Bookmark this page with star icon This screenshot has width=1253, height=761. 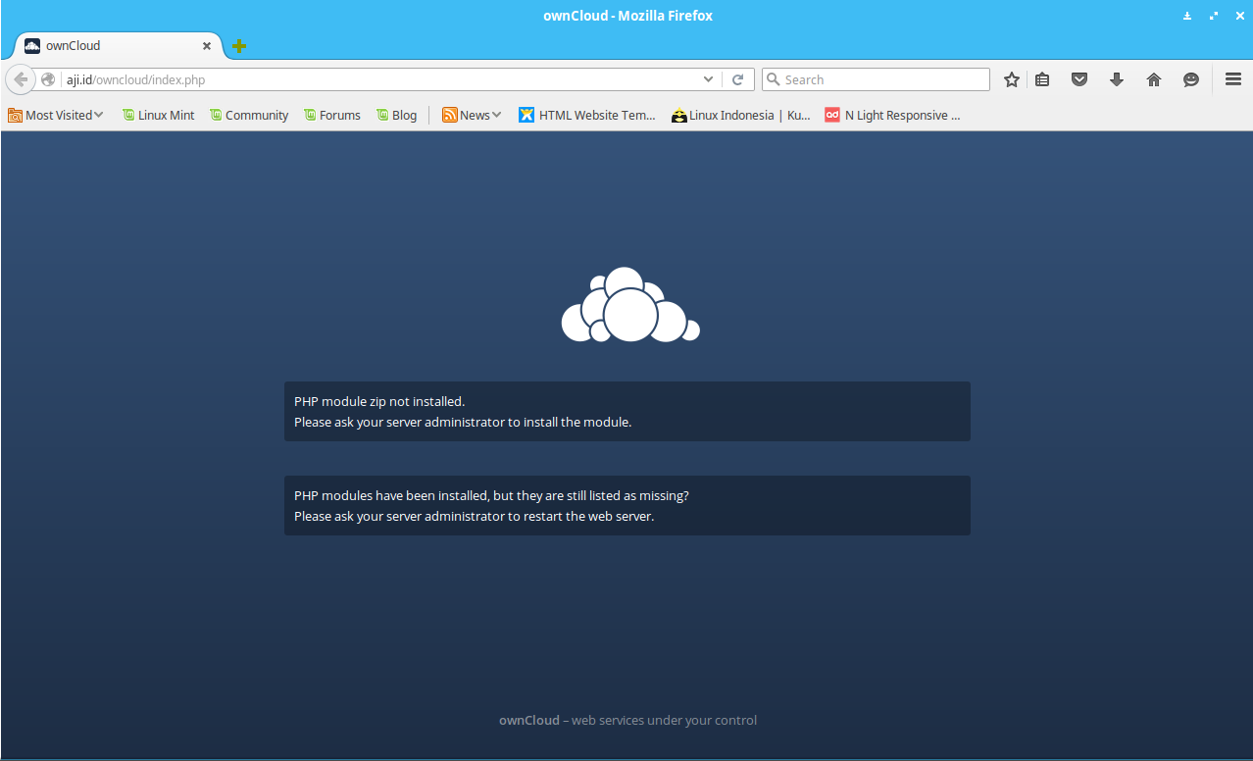click(x=1012, y=79)
